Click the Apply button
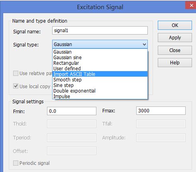The width and height of the screenshot is (196, 172). [175, 38]
